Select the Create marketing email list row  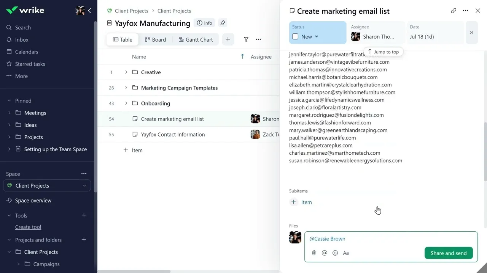click(189, 119)
